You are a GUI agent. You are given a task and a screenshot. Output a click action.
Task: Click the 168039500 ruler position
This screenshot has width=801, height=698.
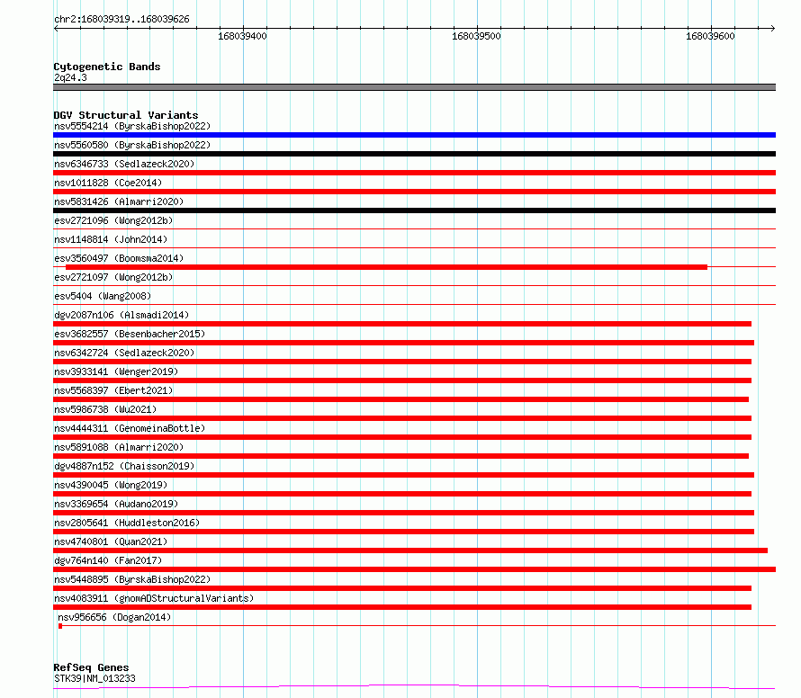[477, 36]
